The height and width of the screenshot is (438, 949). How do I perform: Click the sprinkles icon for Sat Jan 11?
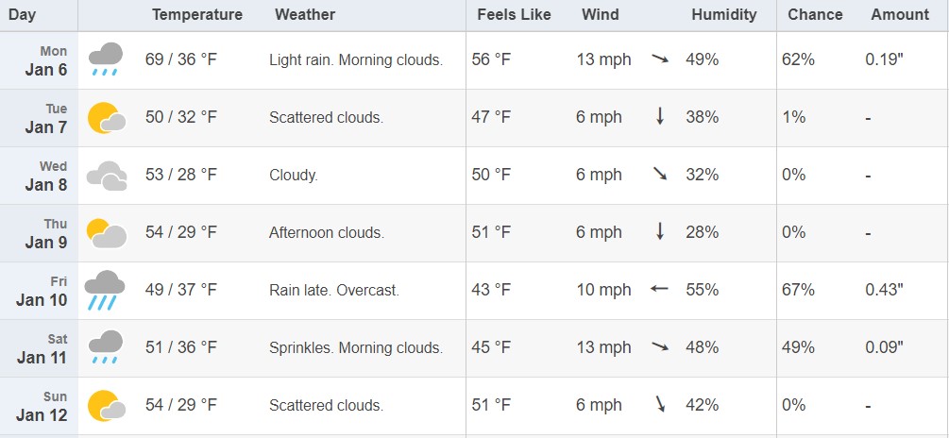(106, 347)
